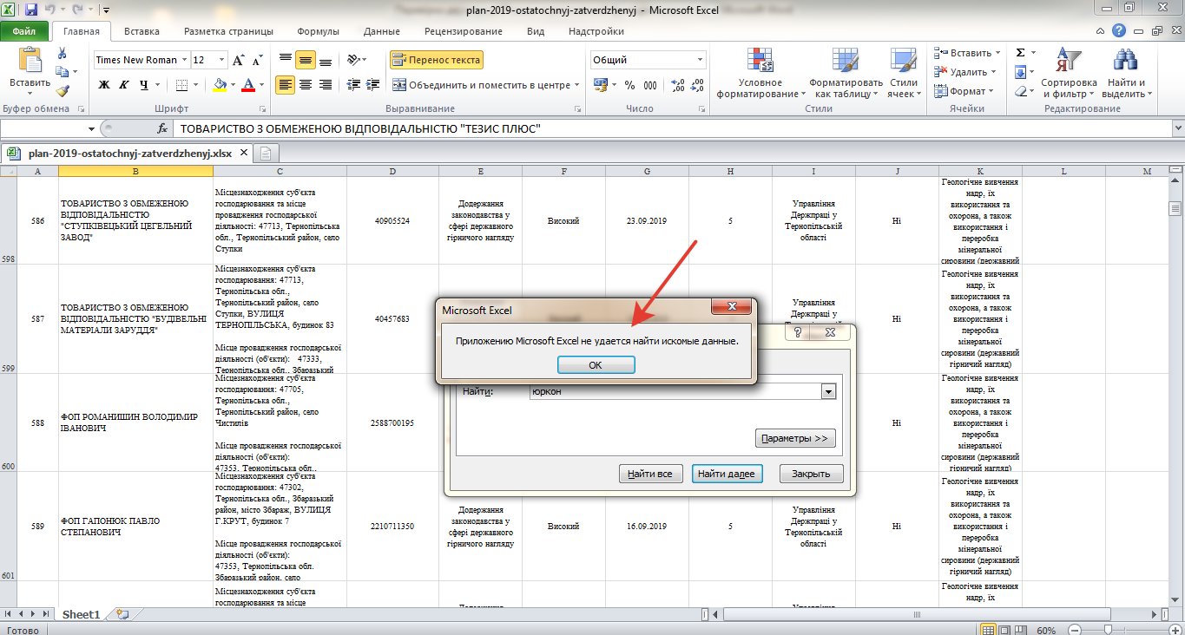The image size is (1185, 635).
Task: Apply thousands separator 000 format
Action: [652, 85]
